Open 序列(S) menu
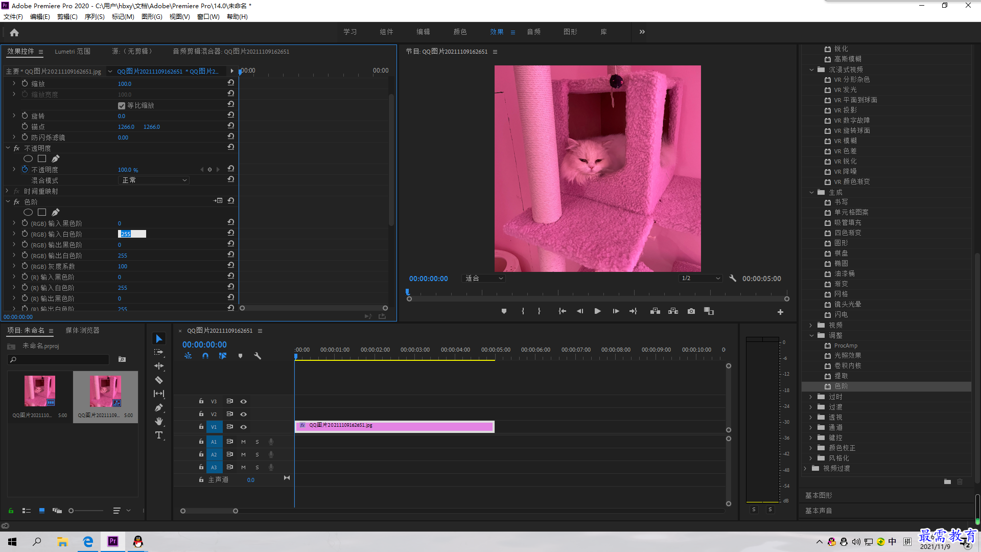The image size is (981, 552). [x=95, y=17]
